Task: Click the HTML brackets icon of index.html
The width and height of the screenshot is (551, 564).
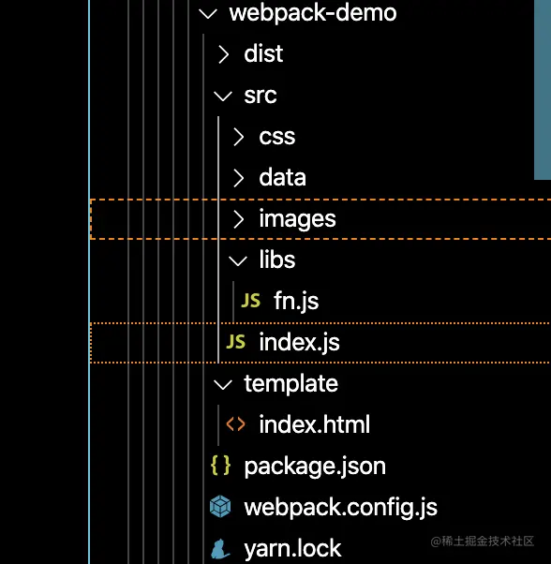Action: coord(235,424)
